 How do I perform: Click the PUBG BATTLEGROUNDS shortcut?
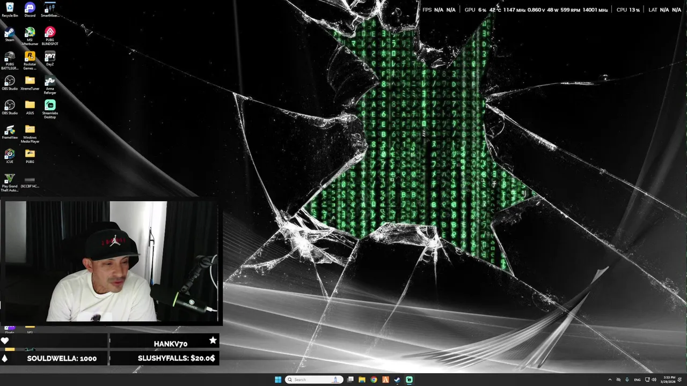tap(10, 61)
